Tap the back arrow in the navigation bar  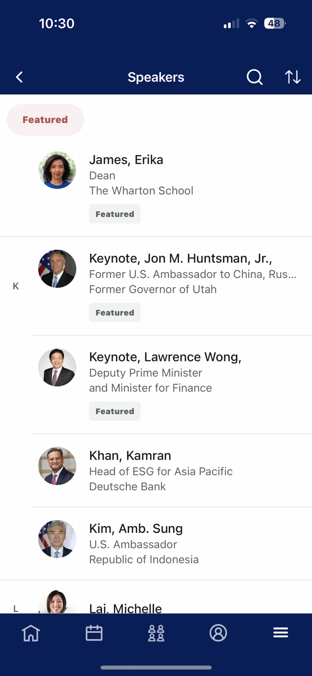(x=19, y=77)
